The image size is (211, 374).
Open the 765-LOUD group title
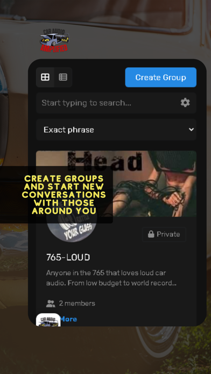click(68, 257)
